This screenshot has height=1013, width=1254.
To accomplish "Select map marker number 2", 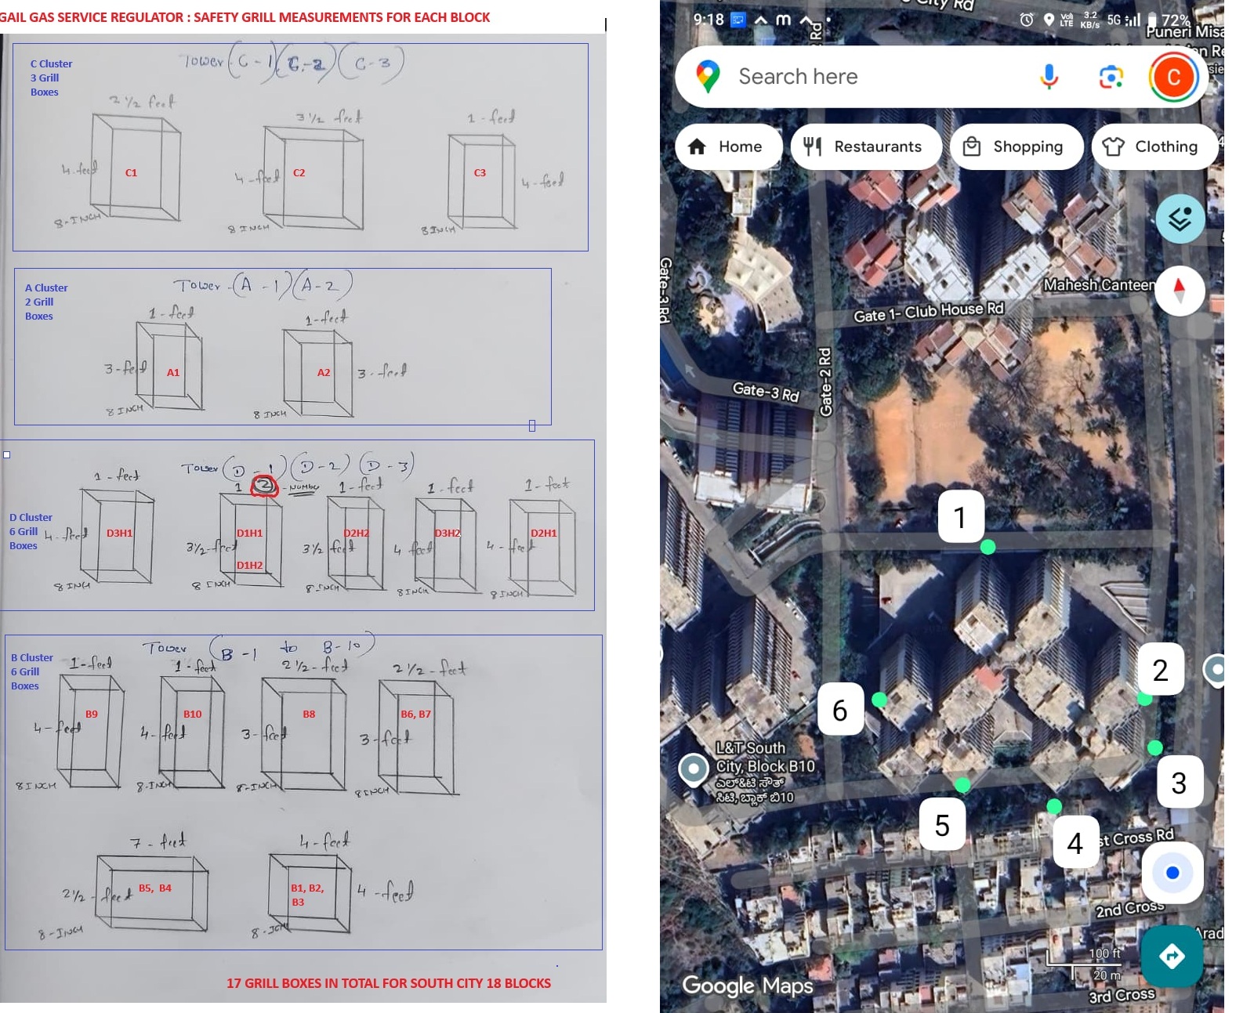I will pyautogui.click(x=1160, y=670).
